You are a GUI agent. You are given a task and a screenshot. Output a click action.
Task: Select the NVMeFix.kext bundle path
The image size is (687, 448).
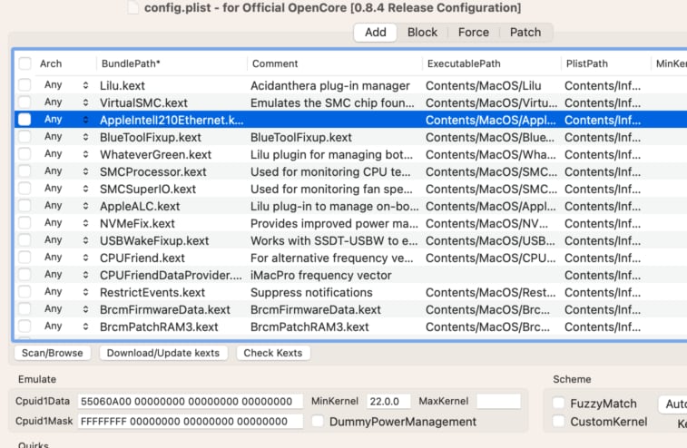(x=137, y=223)
